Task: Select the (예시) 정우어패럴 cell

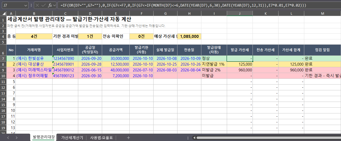Action: click(34, 76)
